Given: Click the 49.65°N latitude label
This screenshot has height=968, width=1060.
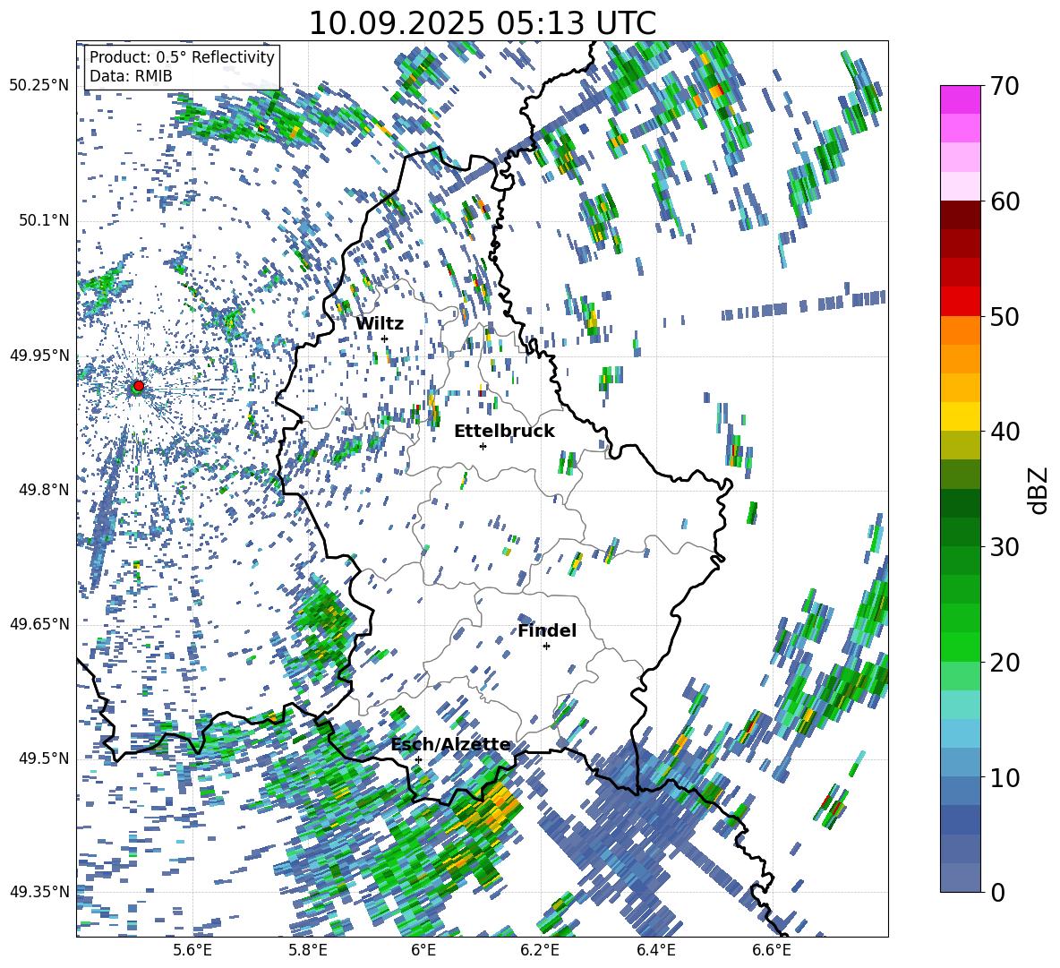Looking at the screenshot, I should (x=39, y=624).
